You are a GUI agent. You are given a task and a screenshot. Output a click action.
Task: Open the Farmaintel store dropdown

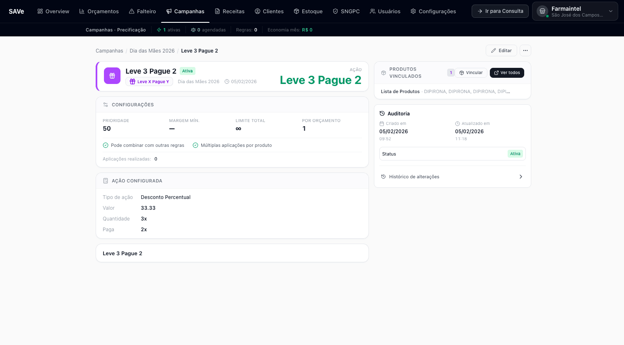click(610, 12)
